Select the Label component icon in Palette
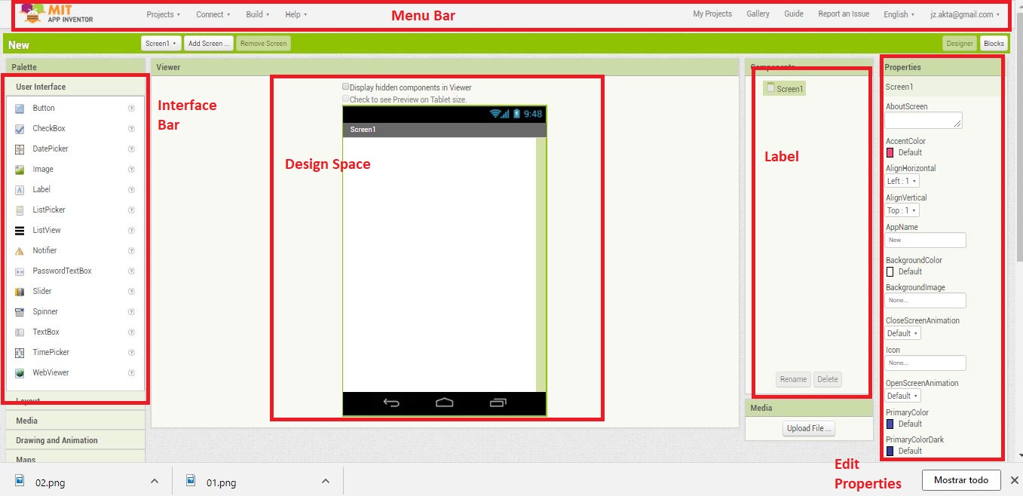The width and height of the screenshot is (1023, 496). pyautogui.click(x=20, y=190)
